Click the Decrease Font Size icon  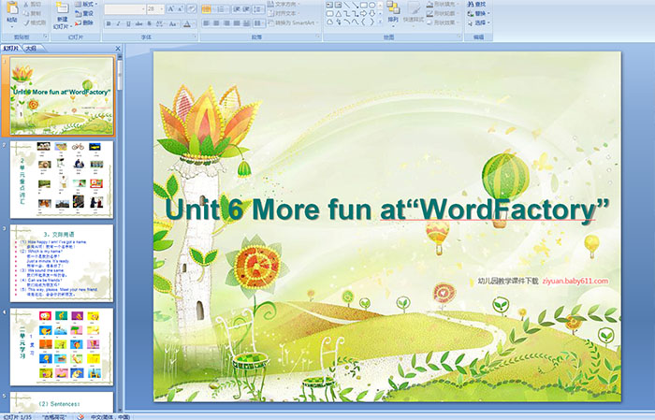pyautogui.click(x=181, y=8)
